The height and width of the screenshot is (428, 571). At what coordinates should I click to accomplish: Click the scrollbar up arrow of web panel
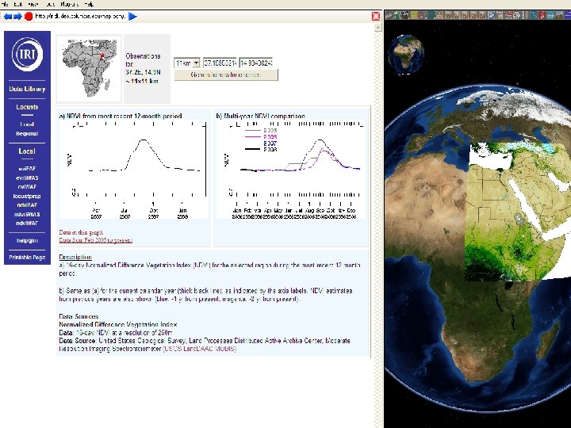click(378, 27)
